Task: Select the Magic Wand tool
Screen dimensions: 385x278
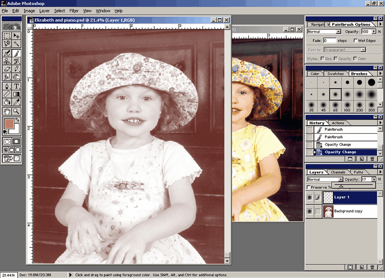Action: tap(16, 44)
